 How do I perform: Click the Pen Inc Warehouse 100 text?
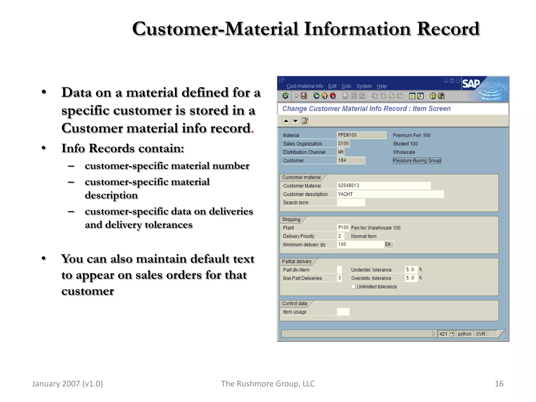[376, 228]
